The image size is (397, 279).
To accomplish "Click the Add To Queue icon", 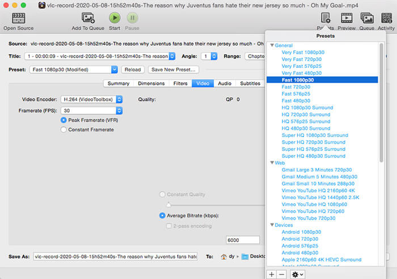I will click(x=88, y=18).
